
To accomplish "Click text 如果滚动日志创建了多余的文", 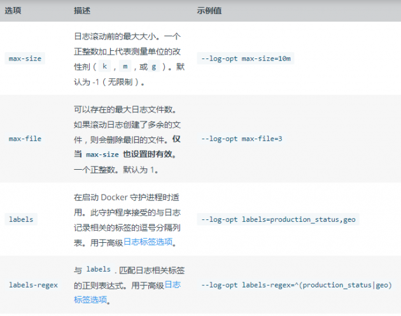I will (x=127, y=125).
